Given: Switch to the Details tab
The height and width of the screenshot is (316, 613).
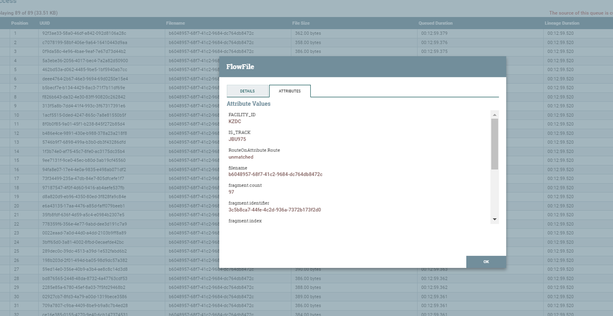Looking at the screenshot, I should coord(248,91).
